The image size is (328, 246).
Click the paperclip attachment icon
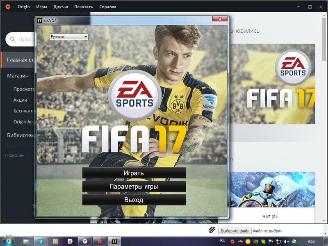click(212, 230)
